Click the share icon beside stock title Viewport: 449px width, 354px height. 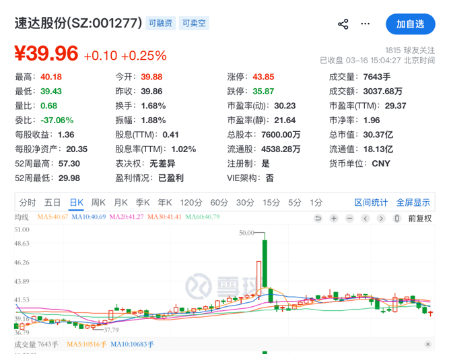(x=343, y=24)
